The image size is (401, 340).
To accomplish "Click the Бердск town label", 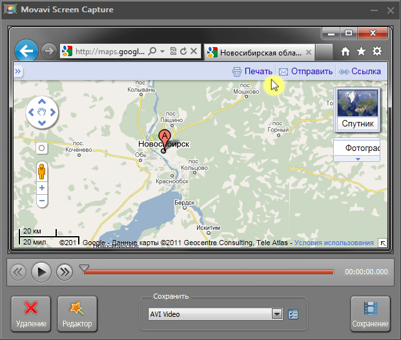I will click(185, 203).
